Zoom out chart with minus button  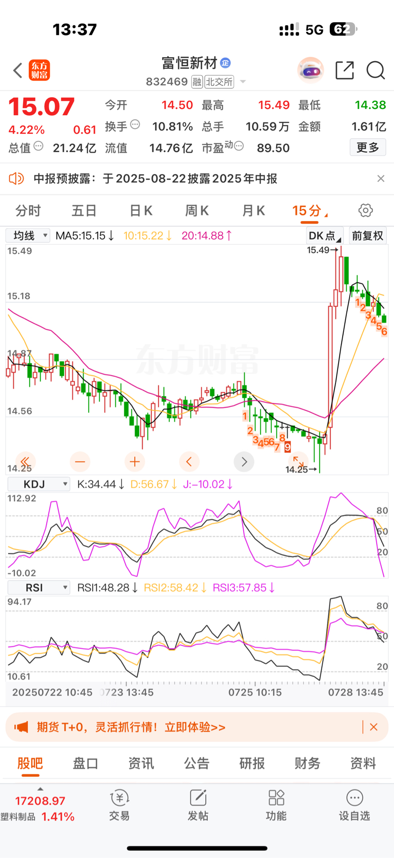point(80,462)
